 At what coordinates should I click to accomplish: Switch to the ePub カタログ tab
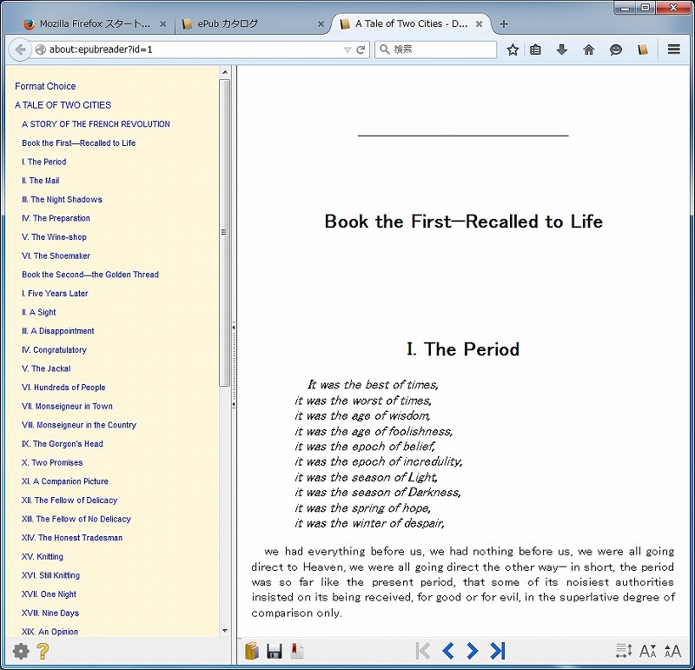click(252, 24)
